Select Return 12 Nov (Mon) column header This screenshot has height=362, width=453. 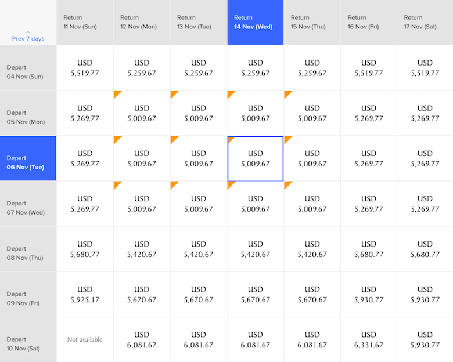142,22
